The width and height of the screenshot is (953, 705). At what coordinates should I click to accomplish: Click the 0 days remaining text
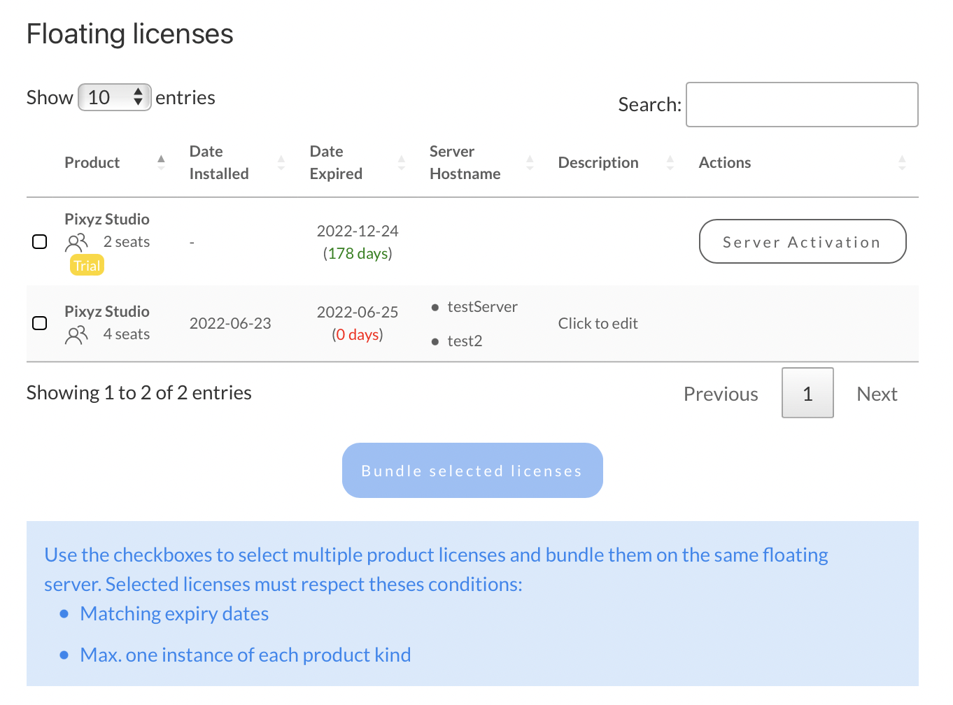click(x=358, y=334)
